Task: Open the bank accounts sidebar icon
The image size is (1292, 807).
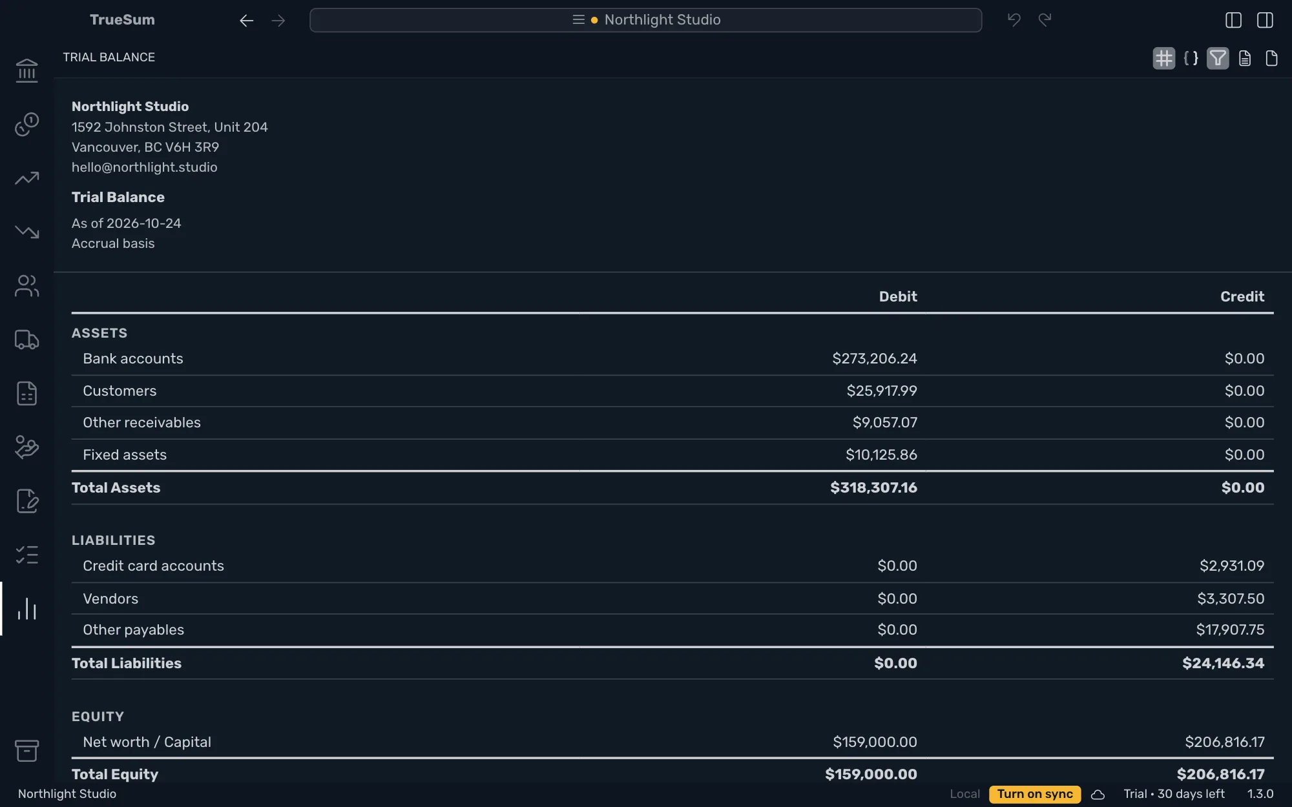Action: 26,70
